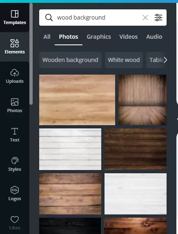178x234 pixels.
Task: Select the wooden room floor photo
Action: (142, 100)
